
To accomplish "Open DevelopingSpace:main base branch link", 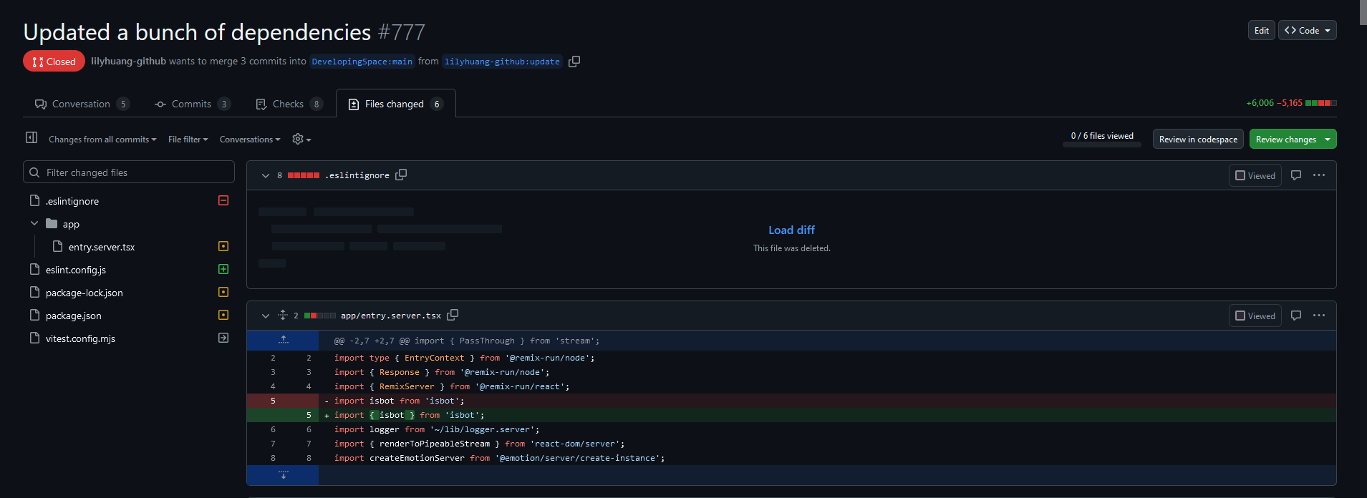I will (362, 62).
